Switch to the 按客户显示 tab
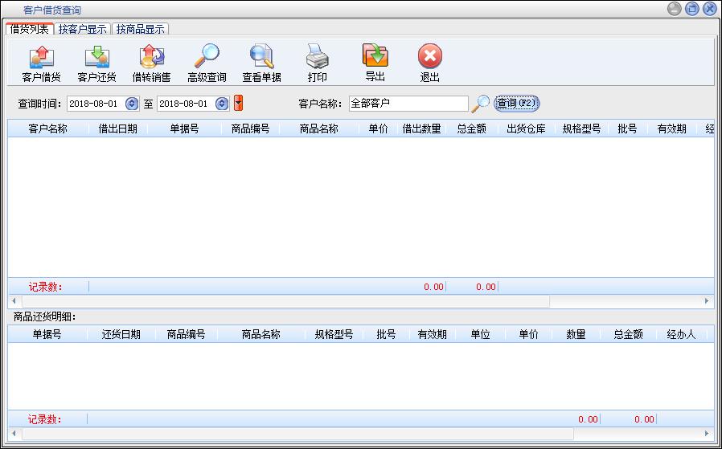The height and width of the screenshot is (449, 722). pyautogui.click(x=82, y=29)
